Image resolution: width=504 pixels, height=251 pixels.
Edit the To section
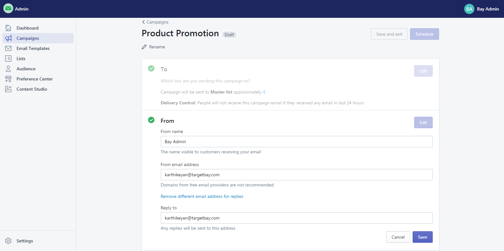(423, 71)
